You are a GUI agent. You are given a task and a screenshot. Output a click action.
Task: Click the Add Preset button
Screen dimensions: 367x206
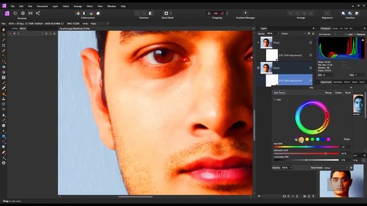[x=279, y=93]
